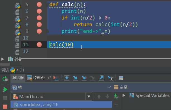Screen dimensions: 171x110
Task: Switch to the 调试器 tab
Action: (x=18, y=78)
